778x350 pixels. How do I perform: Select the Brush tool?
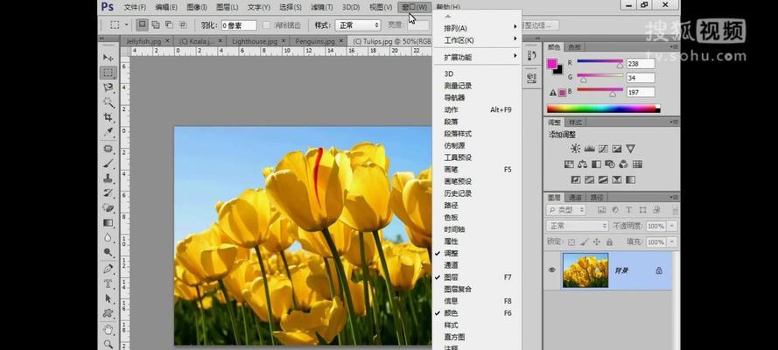109,164
